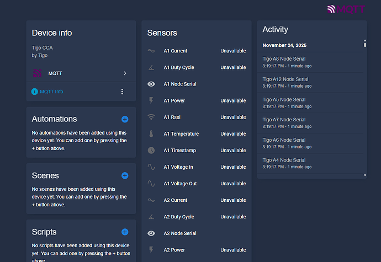Open the MQTT integration chevron arrow
The height and width of the screenshot is (262, 381).
(125, 73)
